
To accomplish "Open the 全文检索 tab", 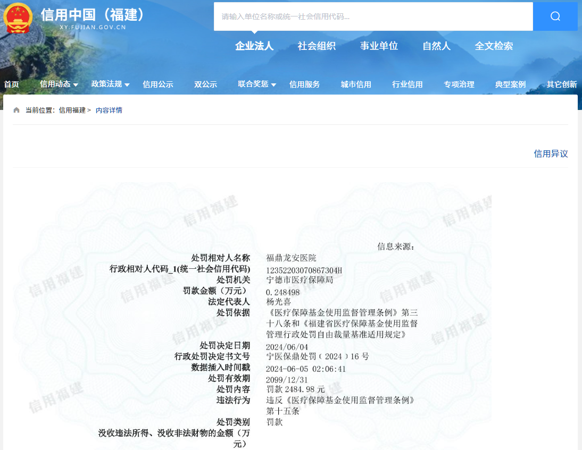I will (494, 46).
